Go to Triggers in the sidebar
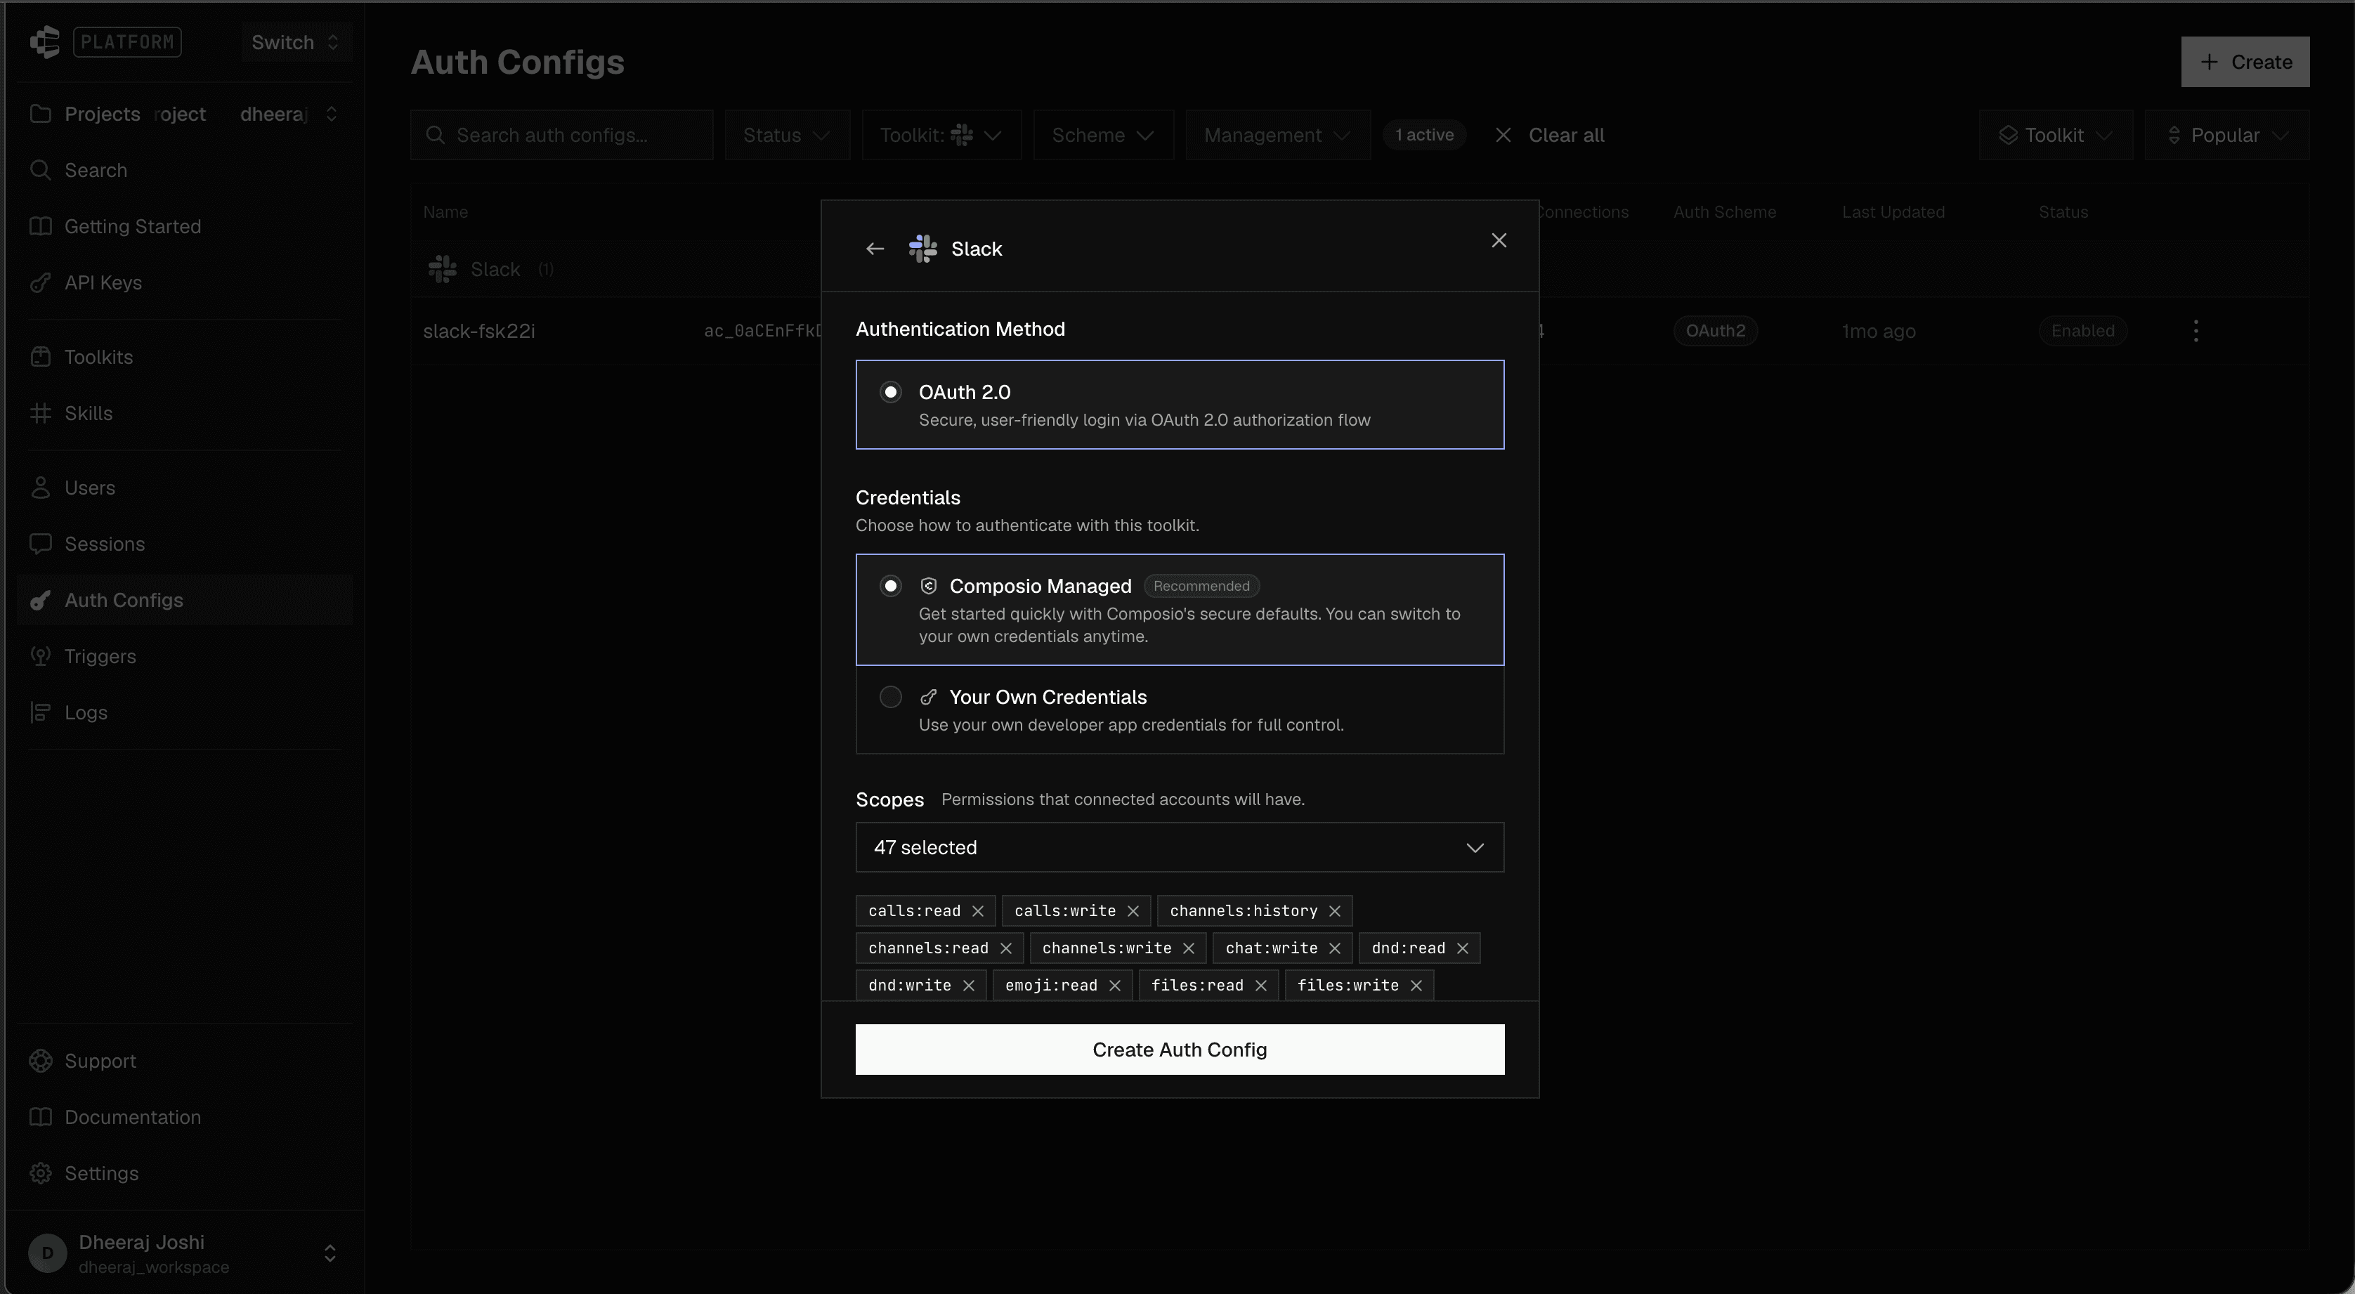2355x1294 pixels. coord(184,656)
